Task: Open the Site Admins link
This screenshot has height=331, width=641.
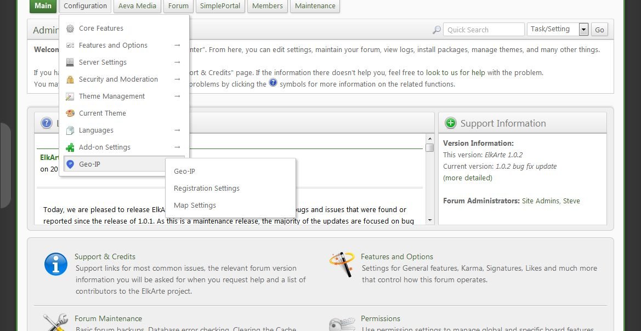Action: click(541, 201)
